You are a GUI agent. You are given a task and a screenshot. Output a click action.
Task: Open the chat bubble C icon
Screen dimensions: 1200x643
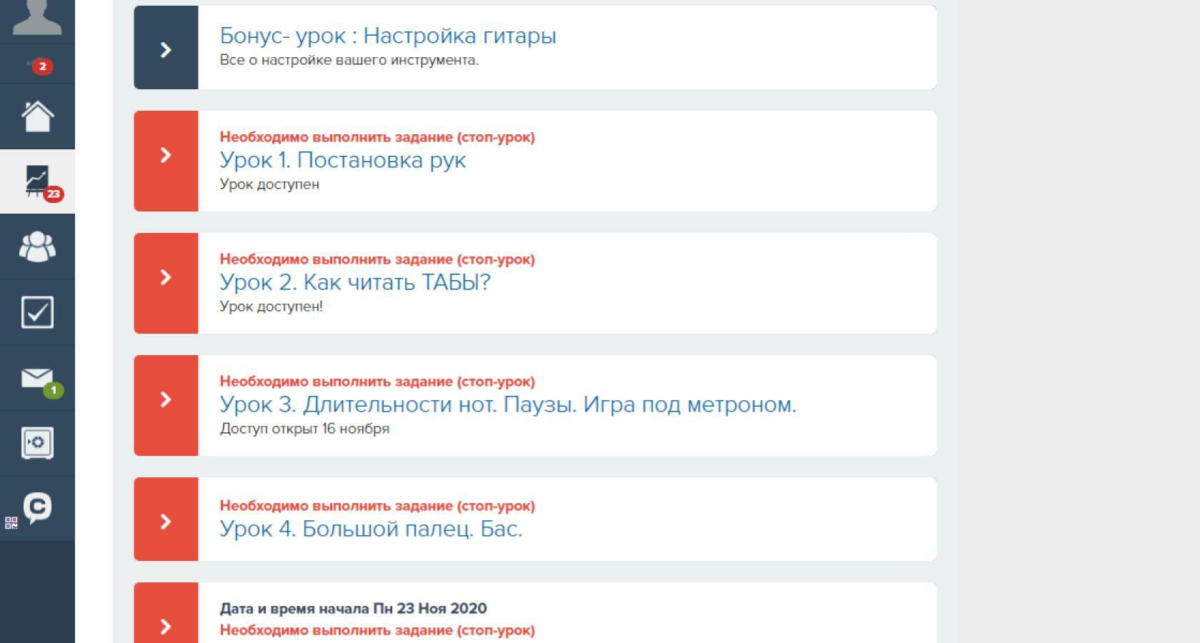37,508
